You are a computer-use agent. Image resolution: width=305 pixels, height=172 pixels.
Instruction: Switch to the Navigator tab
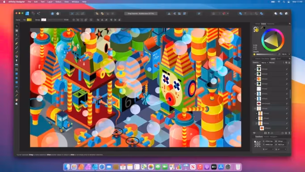[273, 137]
